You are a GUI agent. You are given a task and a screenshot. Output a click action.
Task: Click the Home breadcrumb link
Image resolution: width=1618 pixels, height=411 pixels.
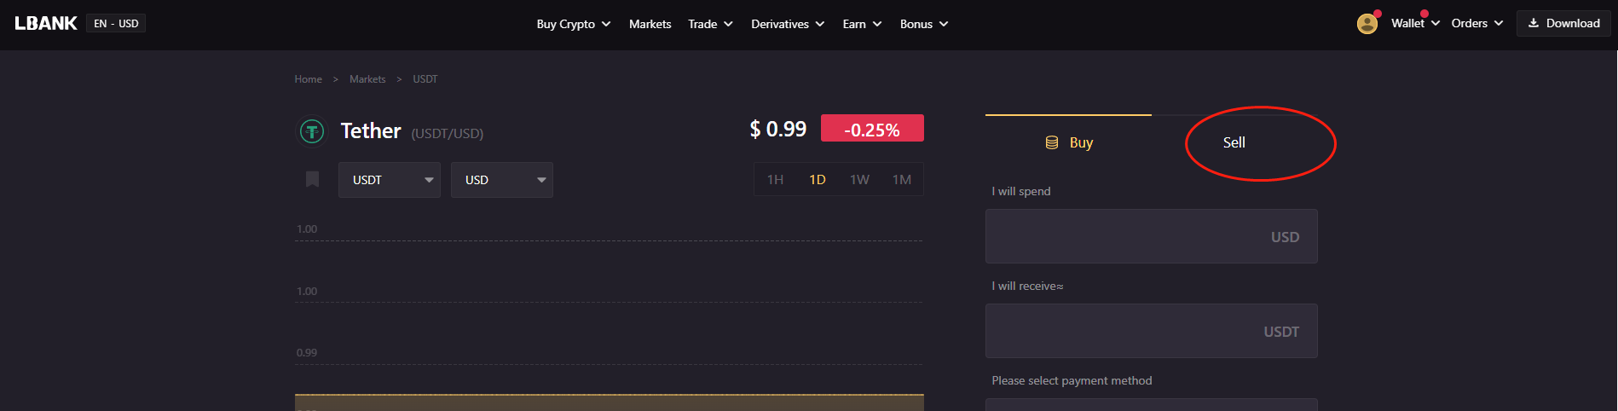(308, 79)
